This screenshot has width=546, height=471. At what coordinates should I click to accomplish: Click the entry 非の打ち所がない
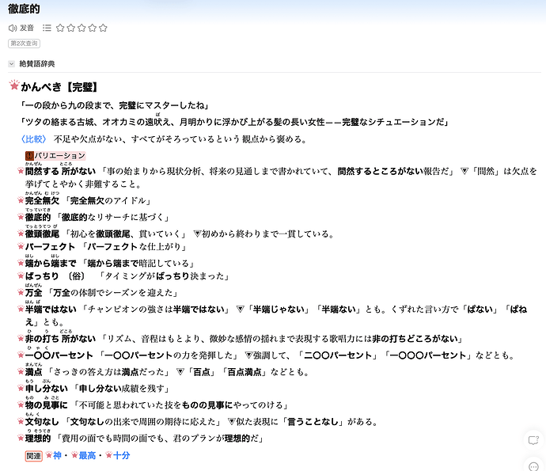[x=60, y=339]
